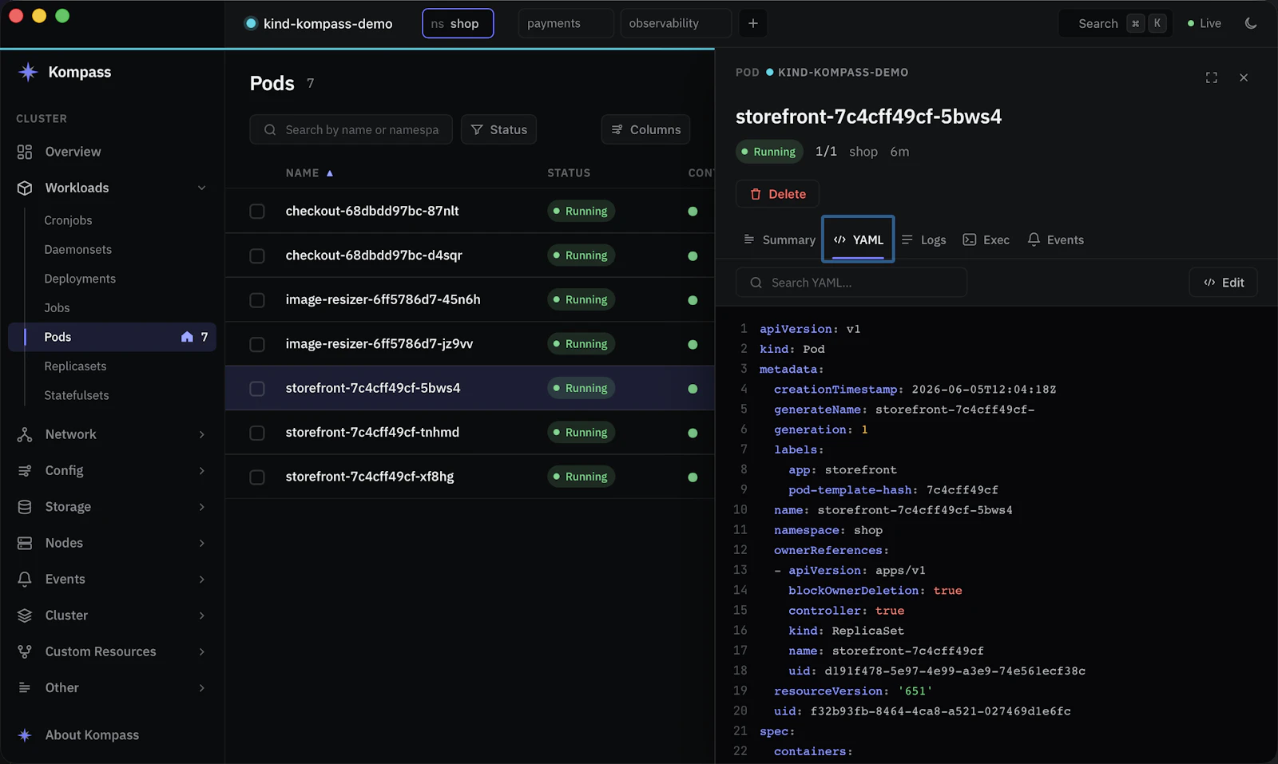Click the About Kompass star icon

(x=25, y=735)
